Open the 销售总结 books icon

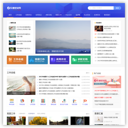pos(43,102)
